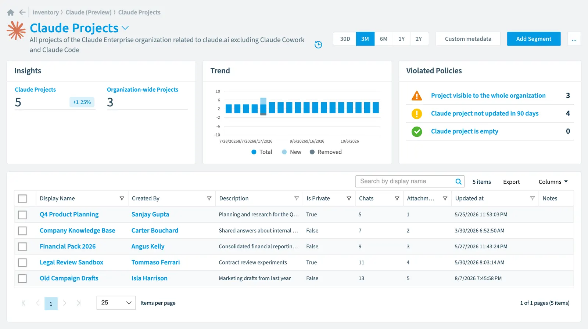Click the search magnifier icon
This screenshot has height=329, width=588.
[x=458, y=182]
